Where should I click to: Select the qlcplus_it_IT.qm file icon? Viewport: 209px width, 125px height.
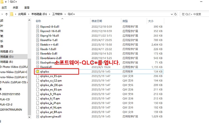pyautogui.click(x=38, y=99)
